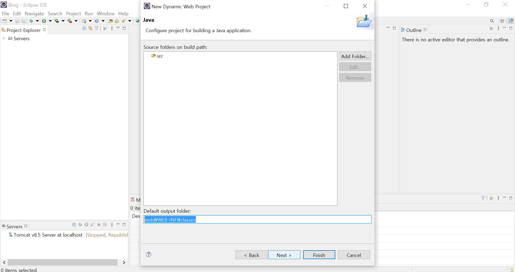The image size is (515, 272).
Task: Open Project Explorer filter icon
Action: point(97,28)
